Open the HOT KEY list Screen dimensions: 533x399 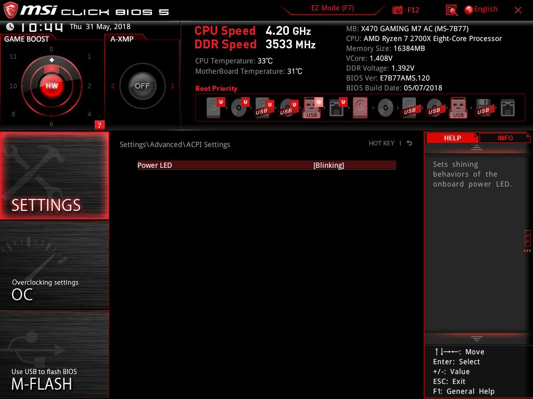click(382, 143)
